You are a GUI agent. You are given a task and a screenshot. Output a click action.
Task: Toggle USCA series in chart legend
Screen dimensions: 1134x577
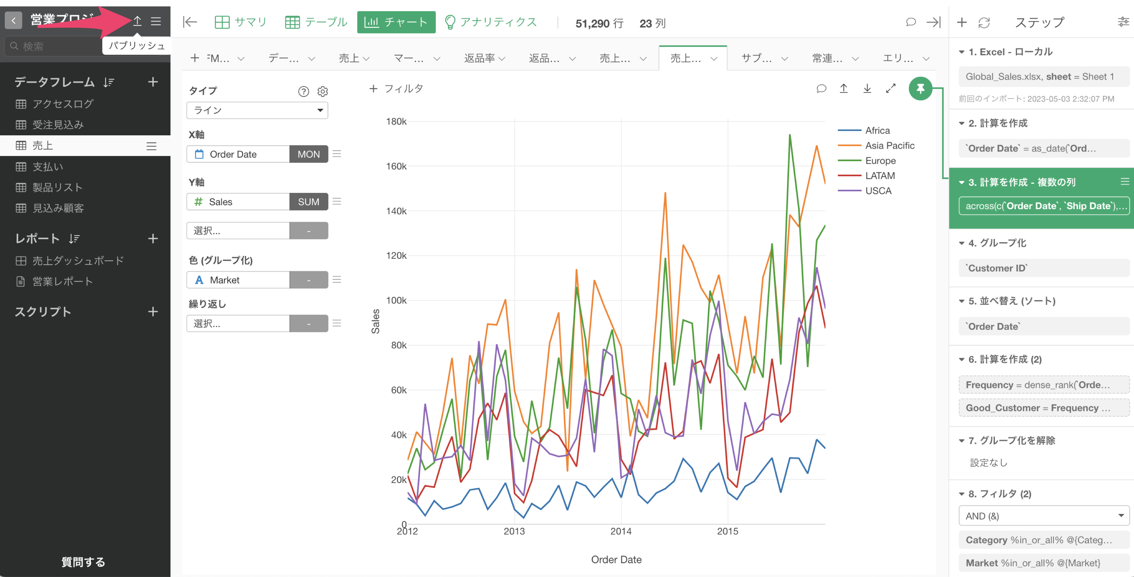(x=878, y=191)
